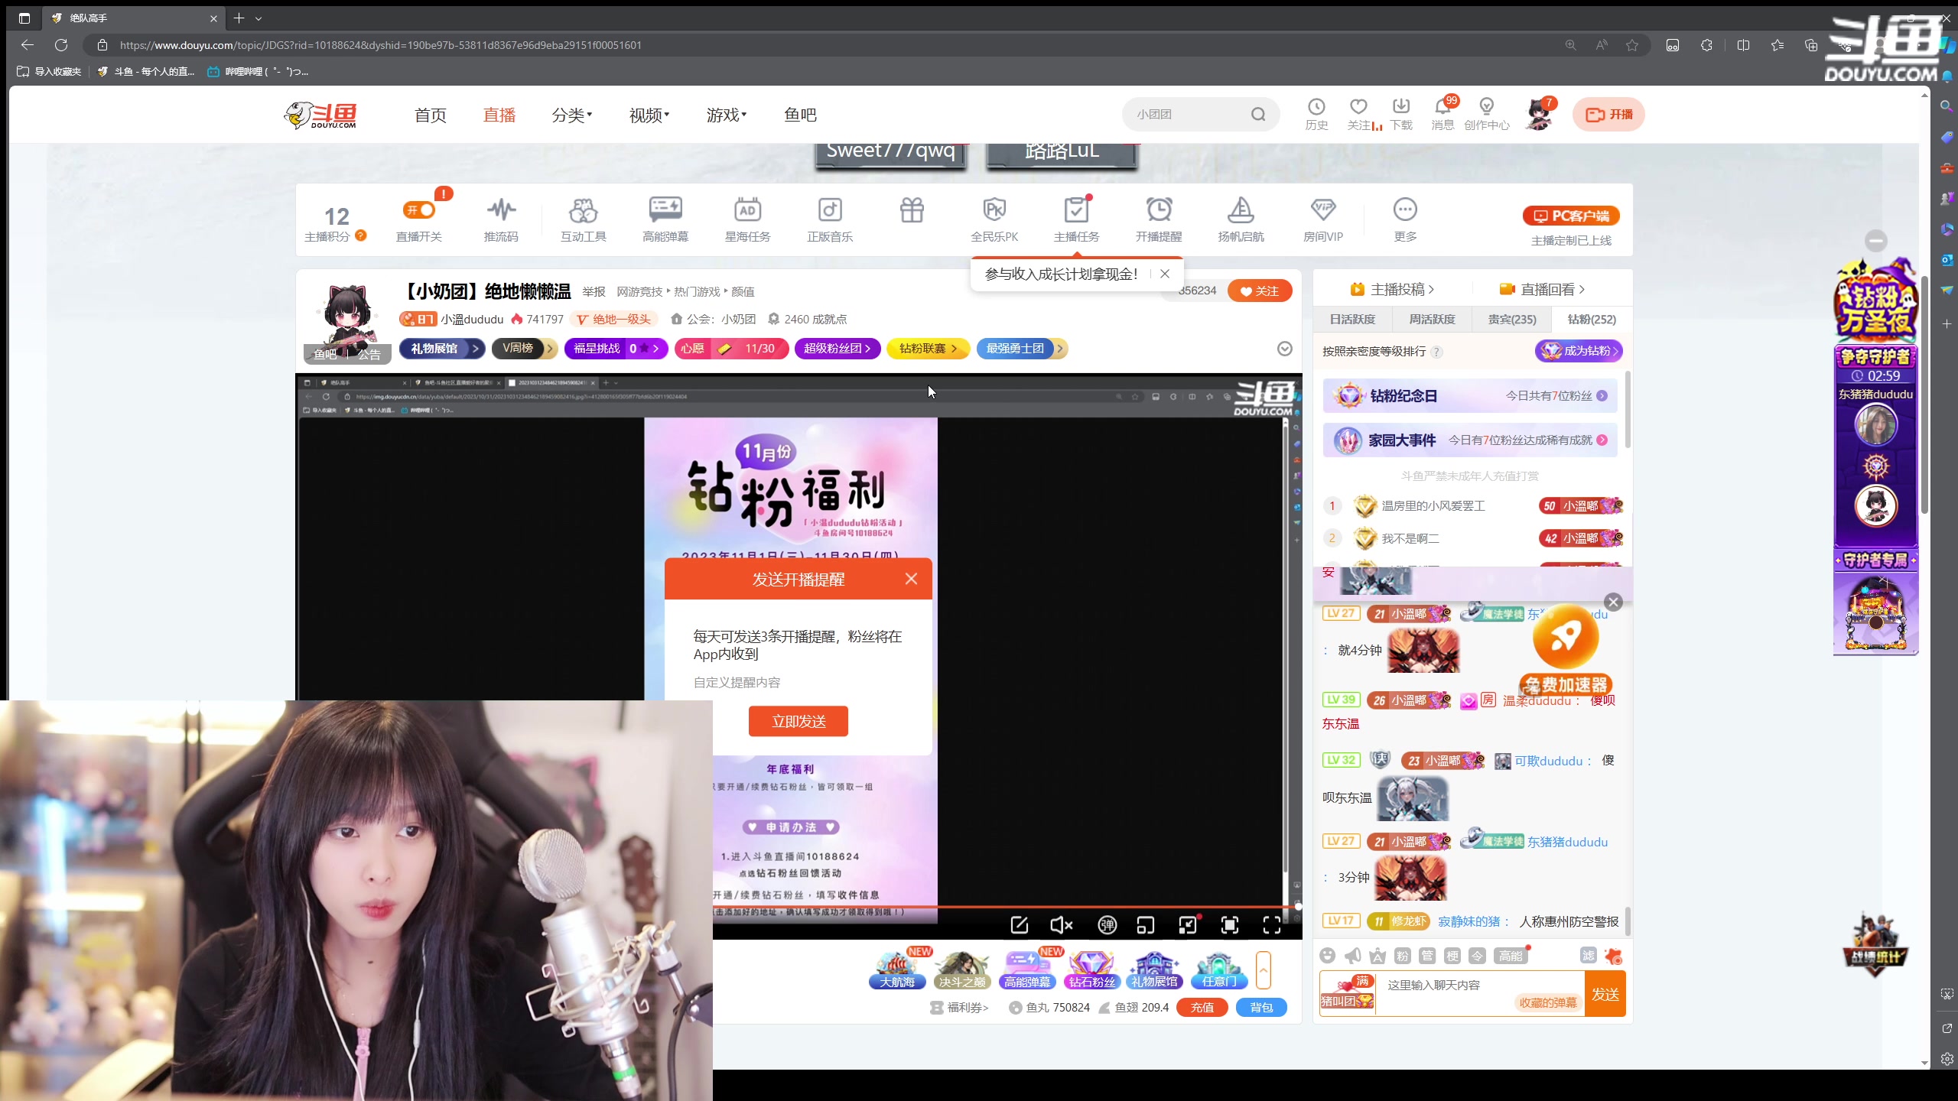Viewport: 1958px width, 1101px height.
Task: Open 礼物展馆 badge under stream title
Action: click(442, 349)
